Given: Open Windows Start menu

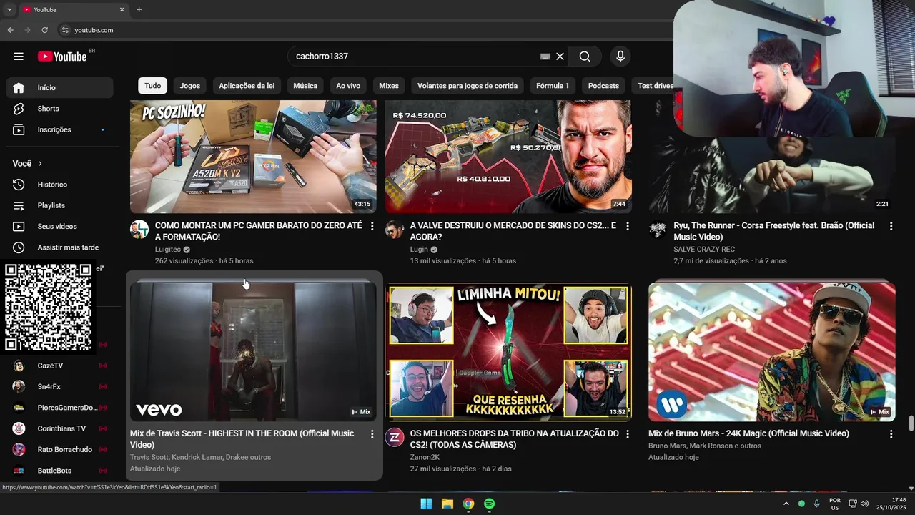Looking at the screenshot, I should (426, 504).
